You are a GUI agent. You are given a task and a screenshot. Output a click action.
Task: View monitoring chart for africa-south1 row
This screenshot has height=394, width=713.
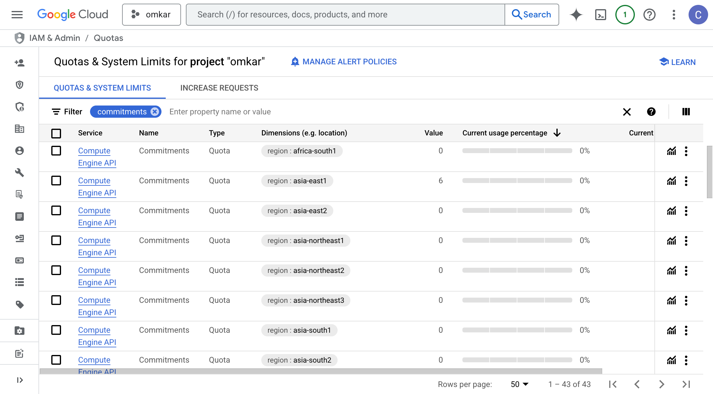(x=671, y=151)
